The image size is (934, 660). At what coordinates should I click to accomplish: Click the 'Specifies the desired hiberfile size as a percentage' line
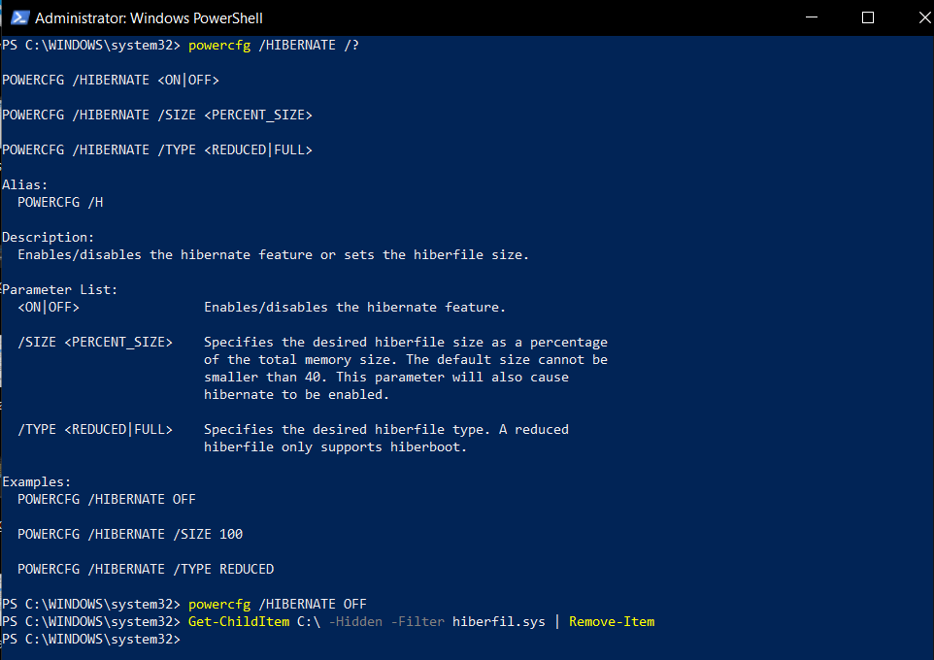(406, 343)
